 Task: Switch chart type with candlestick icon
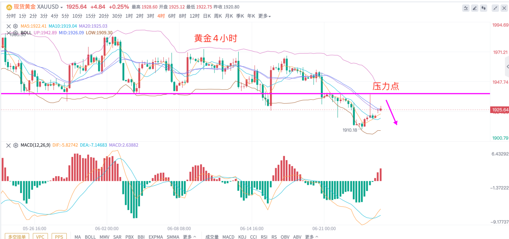pyautogui.click(x=483, y=7)
